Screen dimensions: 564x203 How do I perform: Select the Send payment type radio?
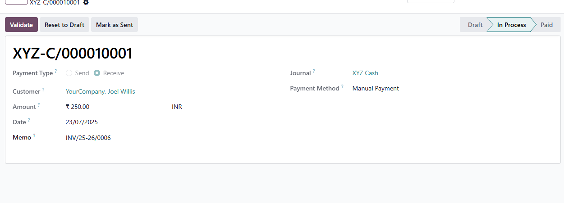(x=69, y=73)
